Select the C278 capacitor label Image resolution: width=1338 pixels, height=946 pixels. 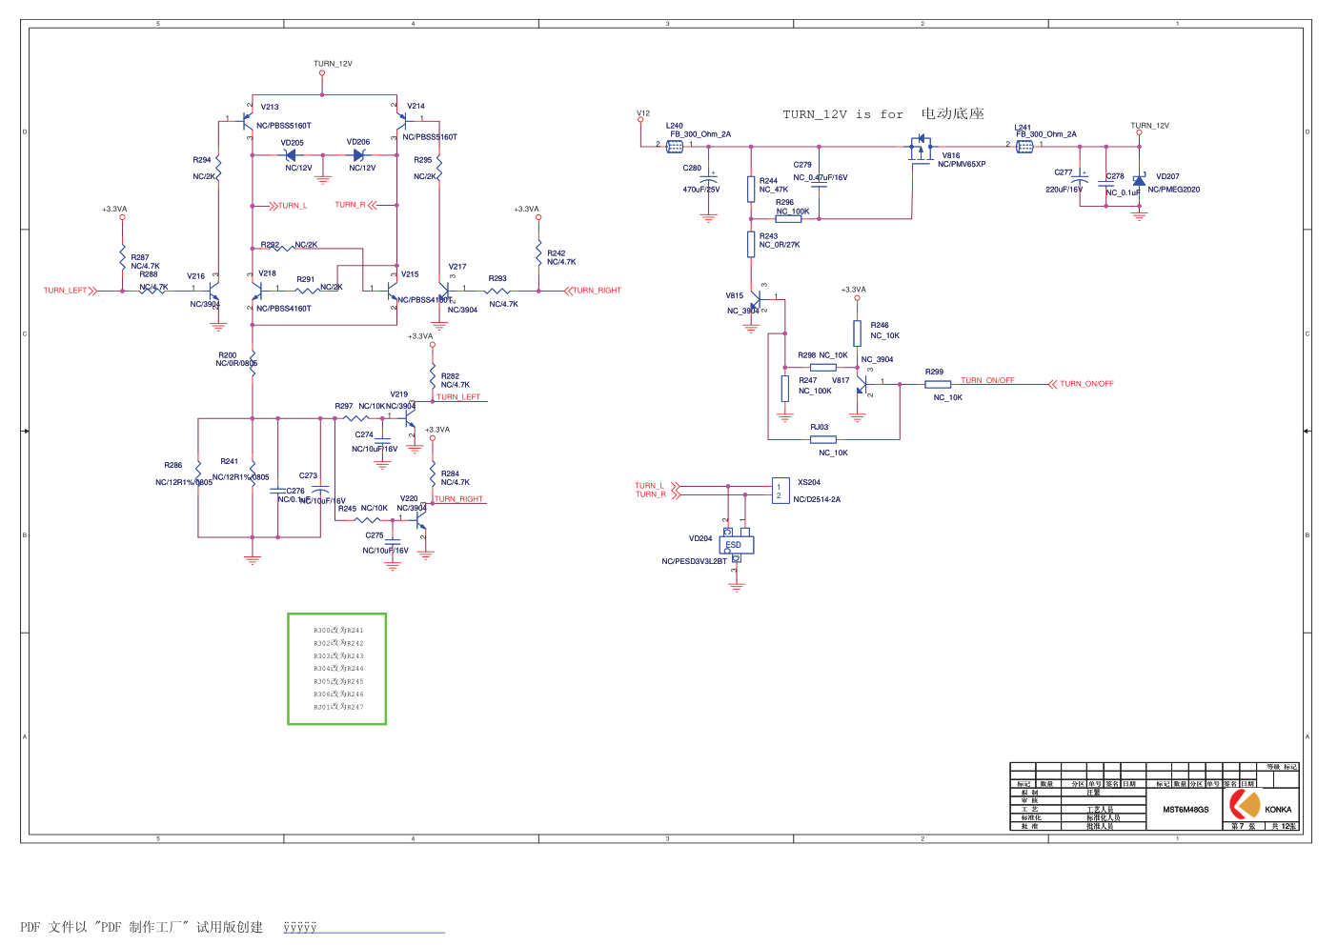(1115, 176)
